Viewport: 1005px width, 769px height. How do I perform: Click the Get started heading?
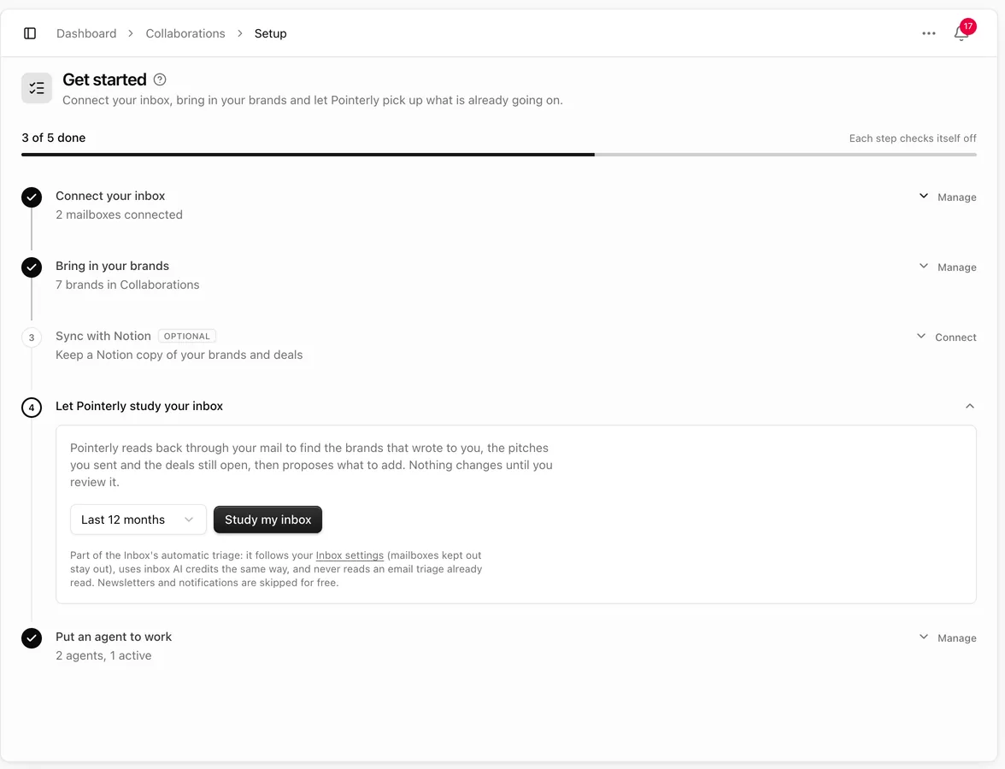(104, 79)
